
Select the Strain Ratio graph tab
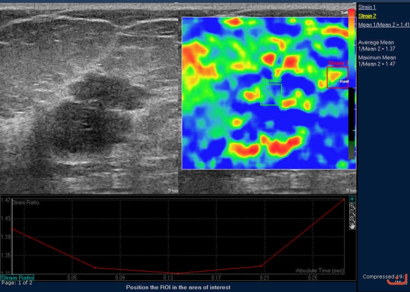[x=17, y=278]
